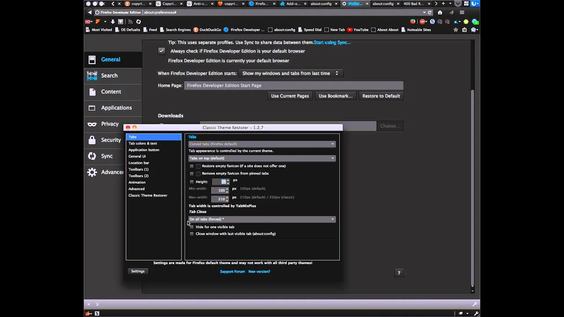This screenshot has width=564, height=317.
Task: Go back with the navigation back arrow
Action: [90, 12]
